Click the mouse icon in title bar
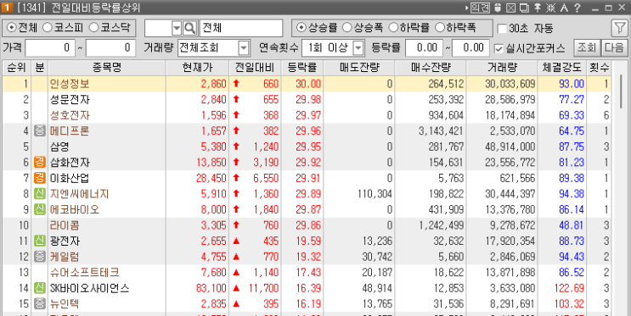The width and height of the screenshot is (631, 316). click(499, 8)
